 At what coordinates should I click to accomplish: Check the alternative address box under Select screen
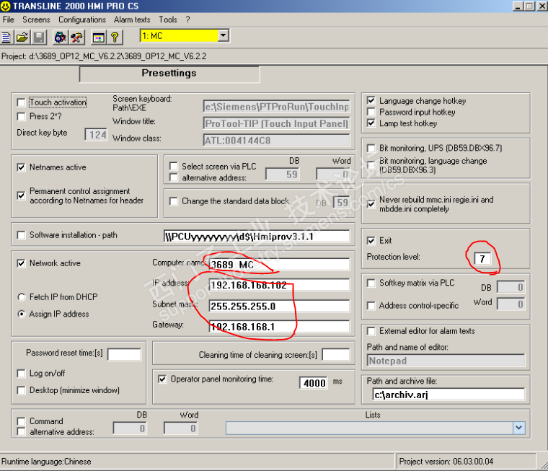click(173, 177)
